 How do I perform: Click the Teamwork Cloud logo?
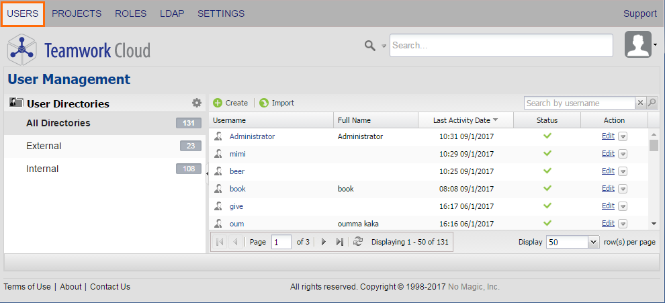click(x=79, y=50)
